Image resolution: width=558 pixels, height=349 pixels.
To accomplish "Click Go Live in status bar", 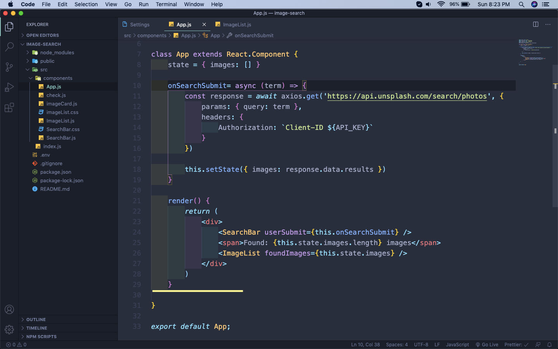I will tap(487, 345).
